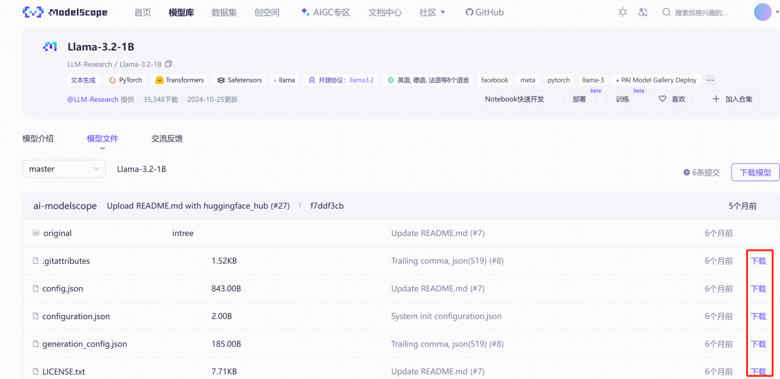Open the @LLM-Research provider link

tap(92, 99)
